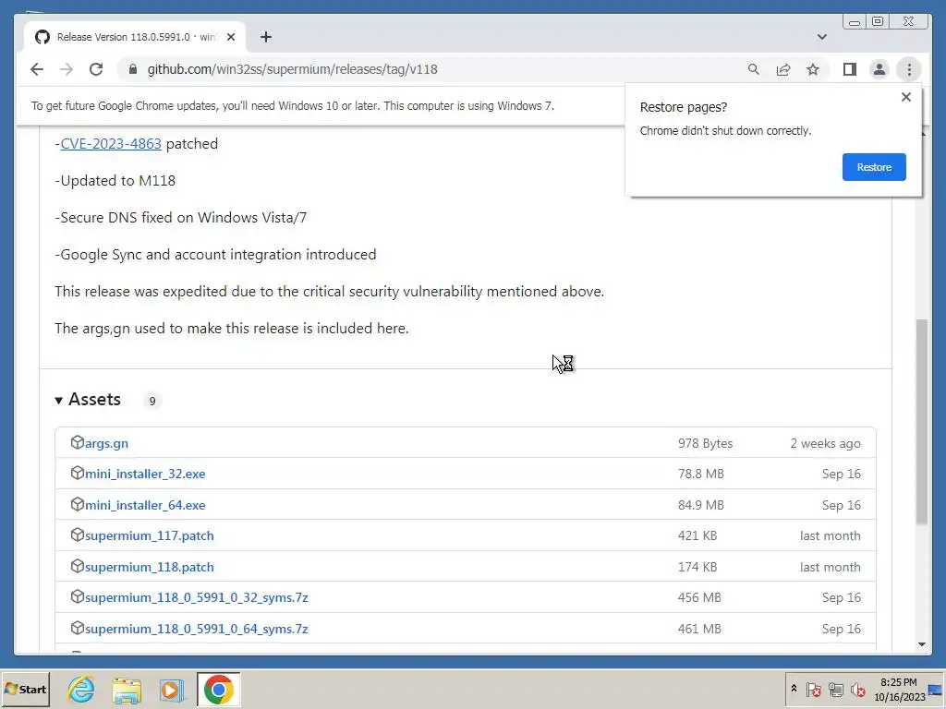Click the page vertical scrollbar thumb
This screenshot has width=946, height=709.
[x=921, y=422]
